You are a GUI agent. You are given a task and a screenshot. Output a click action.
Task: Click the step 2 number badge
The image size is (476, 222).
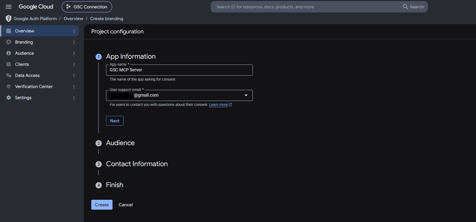[99, 143]
